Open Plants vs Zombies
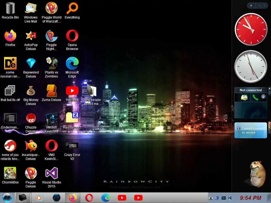The width and height of the screenshot is (271, 203). (x=52, y=67)
